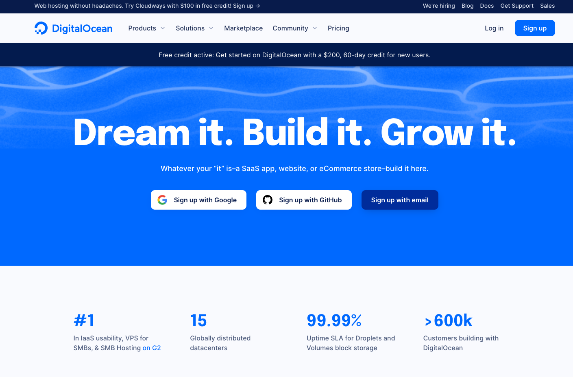This screenshot has width=573, height=377.
Task: Click the DigitalOcean logo icon
Action: coord(41,28)
